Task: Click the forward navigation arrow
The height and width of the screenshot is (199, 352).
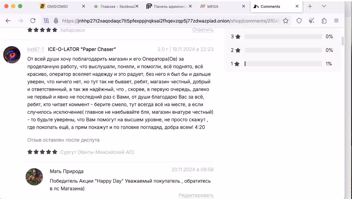Action: (x=20, y=21)
